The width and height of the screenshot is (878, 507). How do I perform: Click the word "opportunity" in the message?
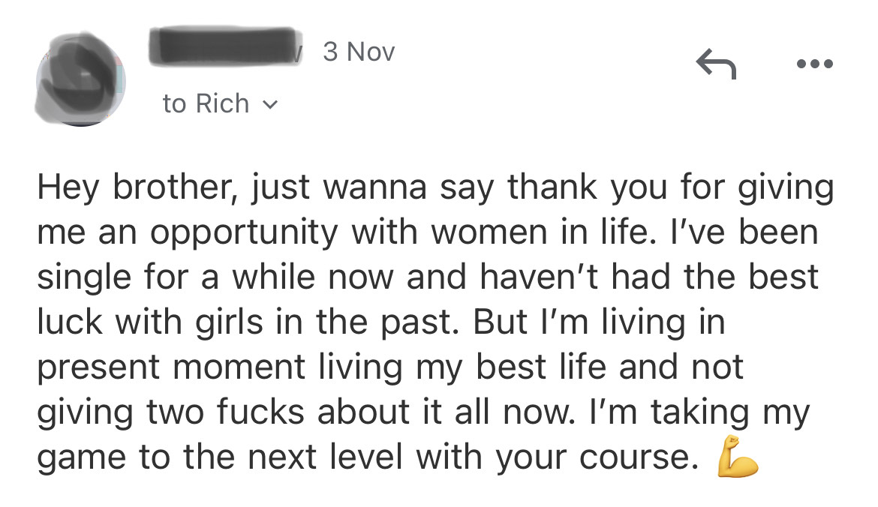coord(244,233)
